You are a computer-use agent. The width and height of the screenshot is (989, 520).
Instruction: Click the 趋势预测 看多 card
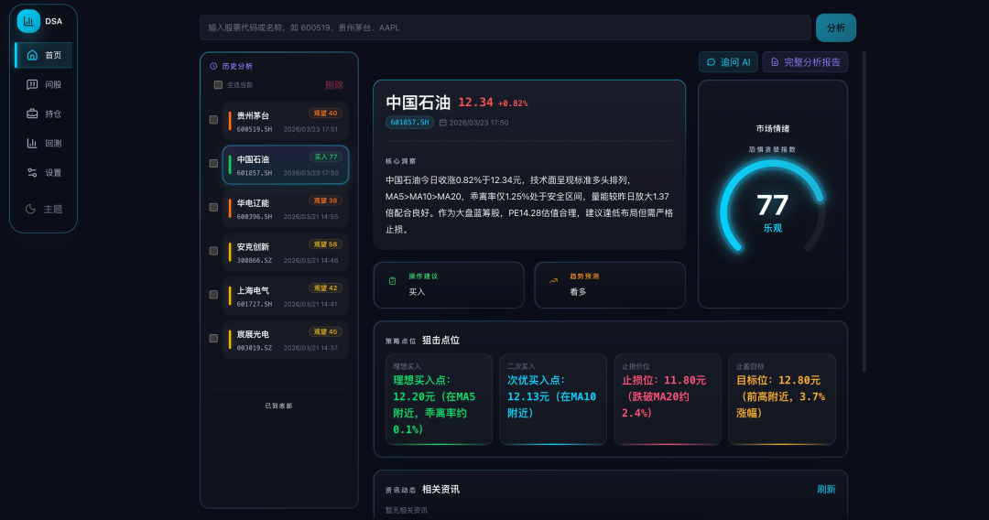pyautogui.click(x=610, y=286)
